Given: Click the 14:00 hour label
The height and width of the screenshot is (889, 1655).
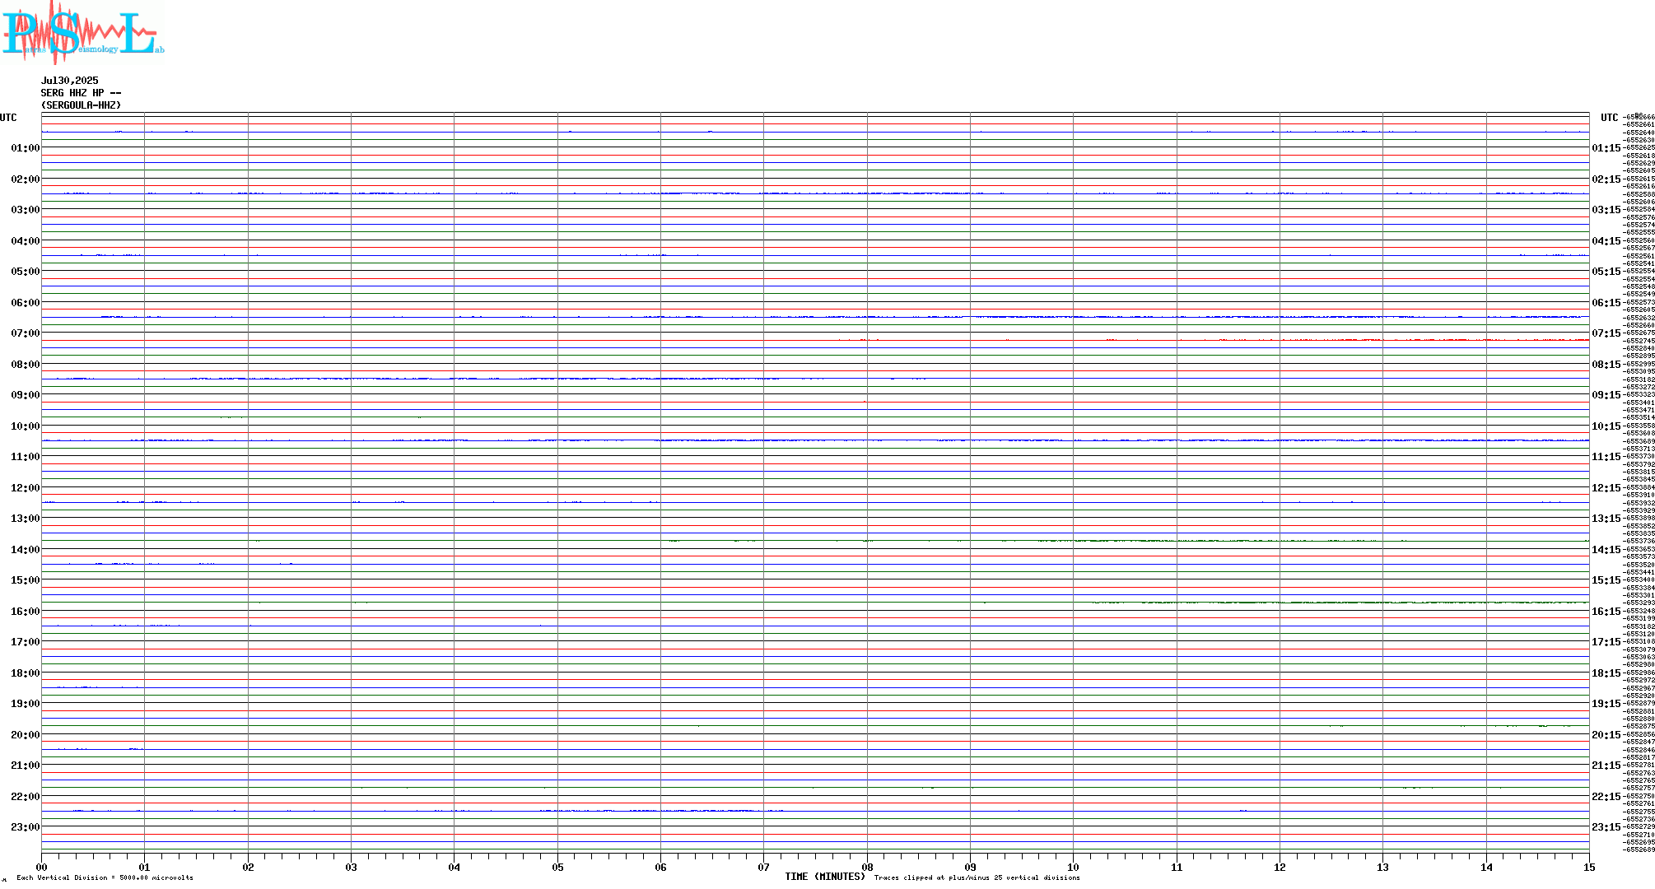Looking at the screenshot, I should point(26,550).
